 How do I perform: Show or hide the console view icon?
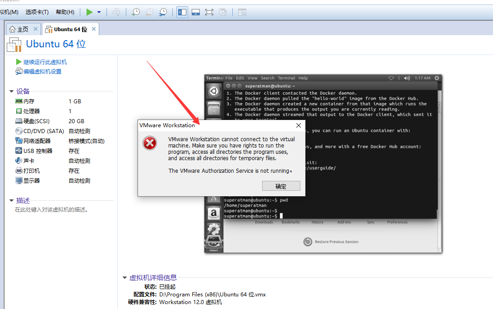(195, 12)
